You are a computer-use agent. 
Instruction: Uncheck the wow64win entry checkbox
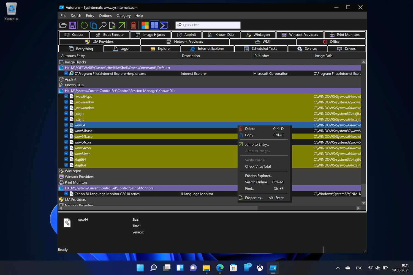[66, 153]
